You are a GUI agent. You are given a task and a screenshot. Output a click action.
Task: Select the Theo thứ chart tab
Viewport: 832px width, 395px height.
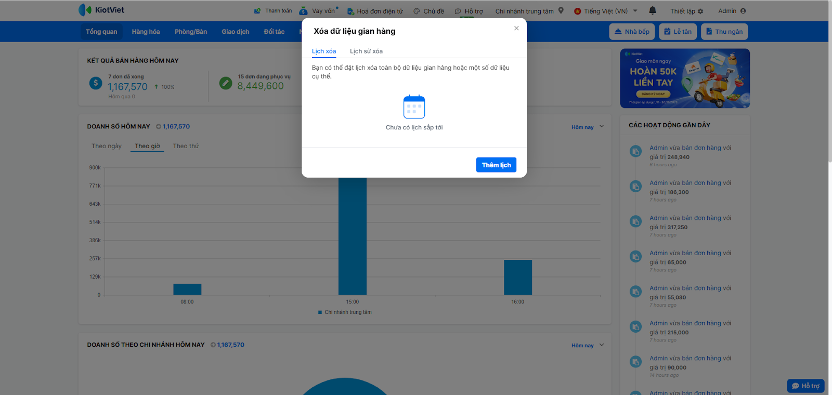[x=186, y=146]
